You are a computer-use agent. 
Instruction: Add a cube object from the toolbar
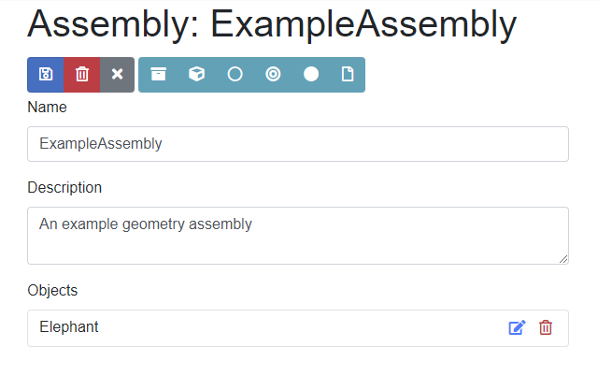pos(196,75)
